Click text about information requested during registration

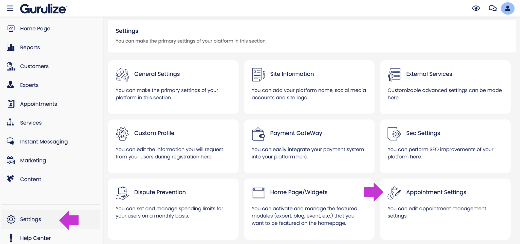point(169,153)
